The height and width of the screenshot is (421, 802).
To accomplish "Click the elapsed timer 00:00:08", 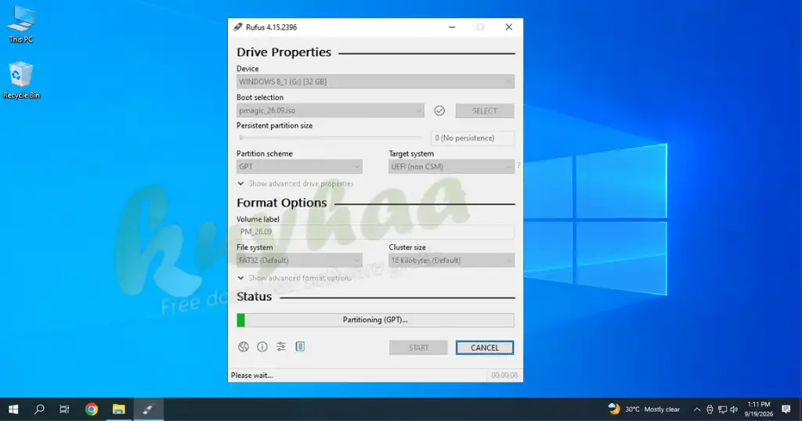I will pos(504,376).
